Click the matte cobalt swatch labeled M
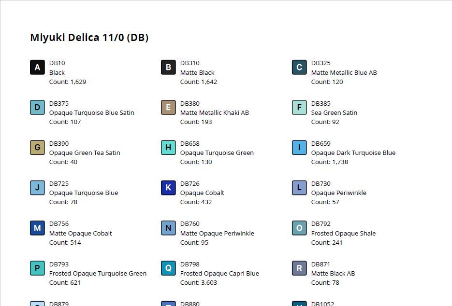The image size is (452, 306). [38, 228]
